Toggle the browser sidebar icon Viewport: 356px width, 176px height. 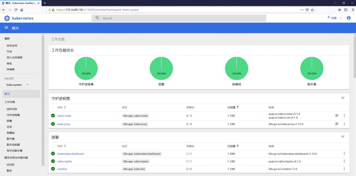click(x=346, y=10)
